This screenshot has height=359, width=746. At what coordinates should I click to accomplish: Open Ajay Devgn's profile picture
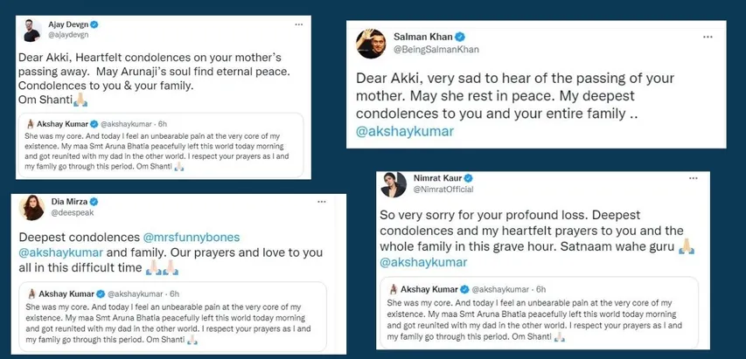pos(31,31)
